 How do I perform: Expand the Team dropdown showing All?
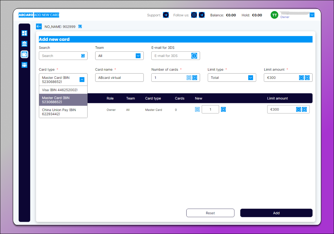tap(138, 56)
